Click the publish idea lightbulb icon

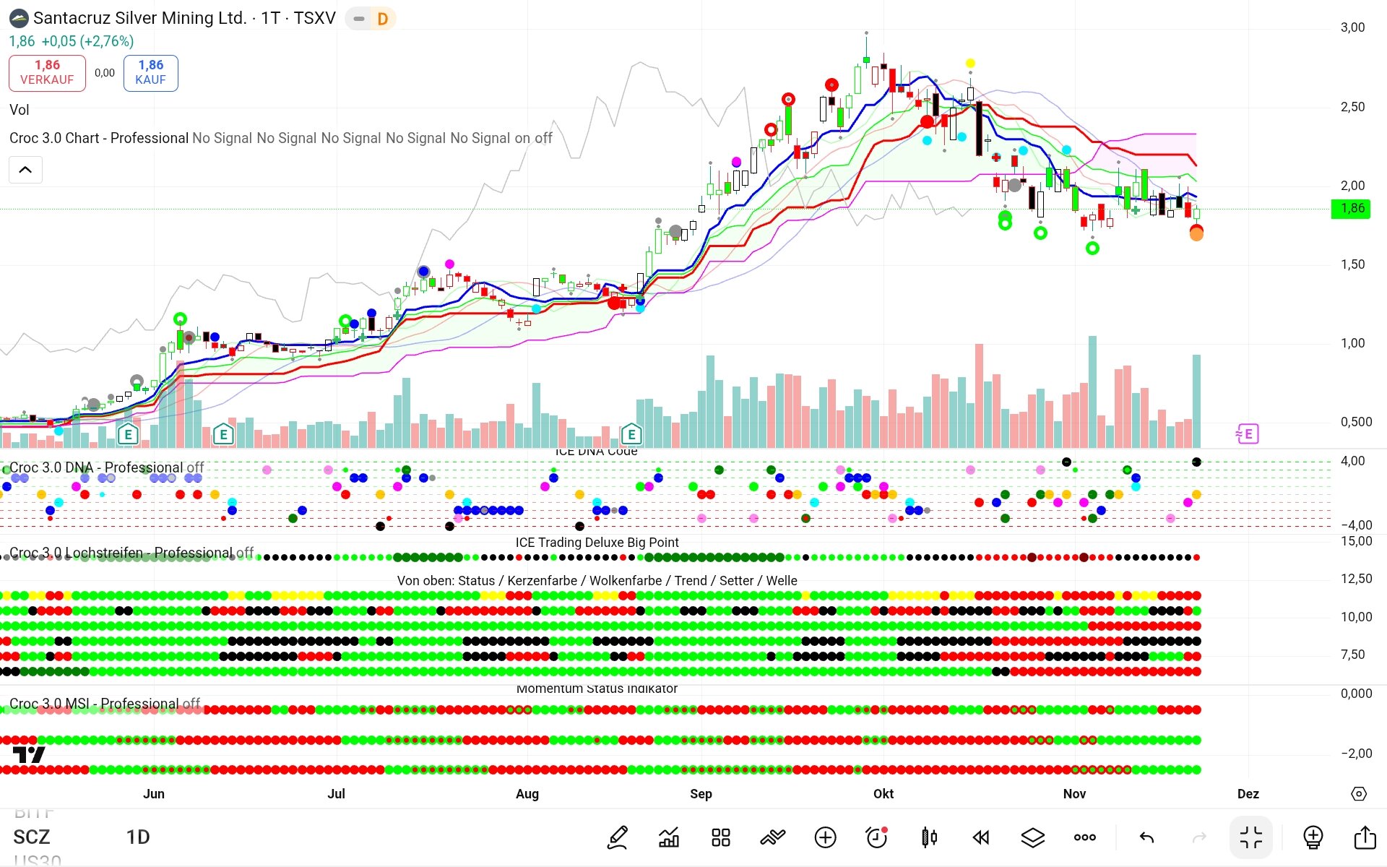(1313, 837)
